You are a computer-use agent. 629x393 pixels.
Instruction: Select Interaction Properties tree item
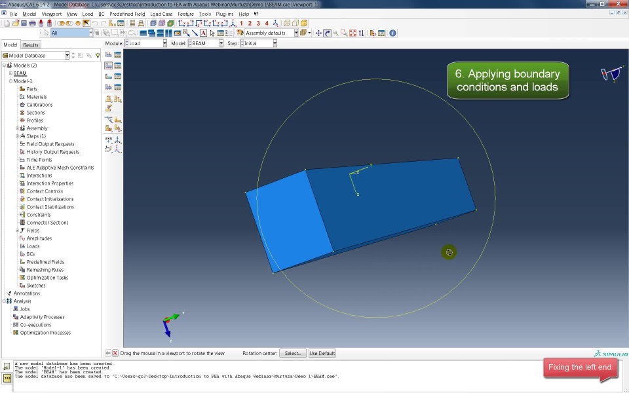[50, 183]
